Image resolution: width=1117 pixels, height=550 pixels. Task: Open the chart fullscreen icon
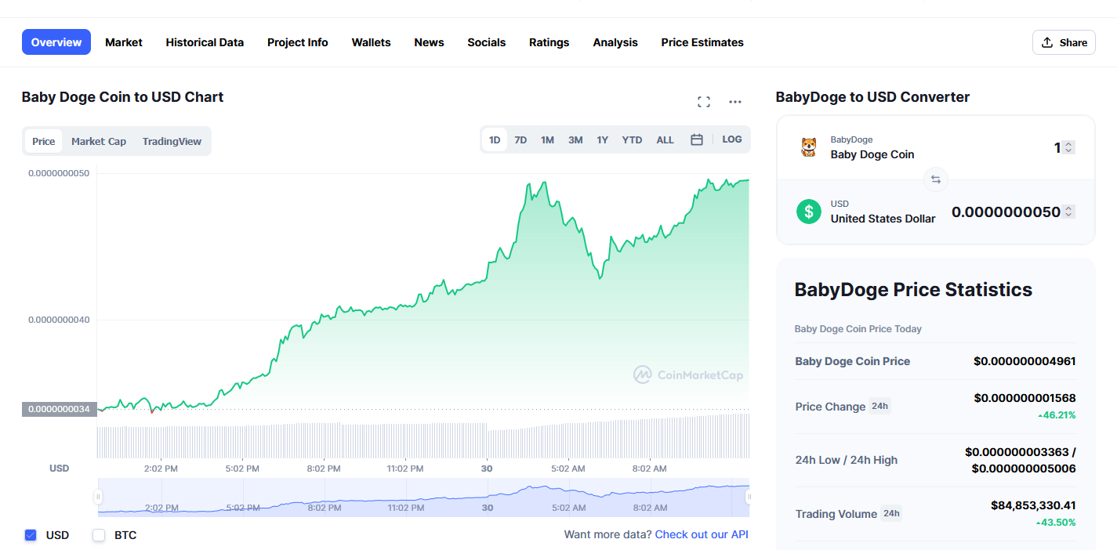pos(704,102)
